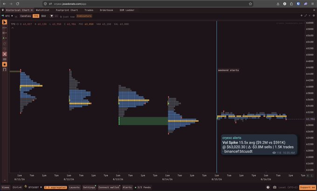317x191 pixels.
Task: Collapse the indicator legend chevron
Action: point(13,28)
